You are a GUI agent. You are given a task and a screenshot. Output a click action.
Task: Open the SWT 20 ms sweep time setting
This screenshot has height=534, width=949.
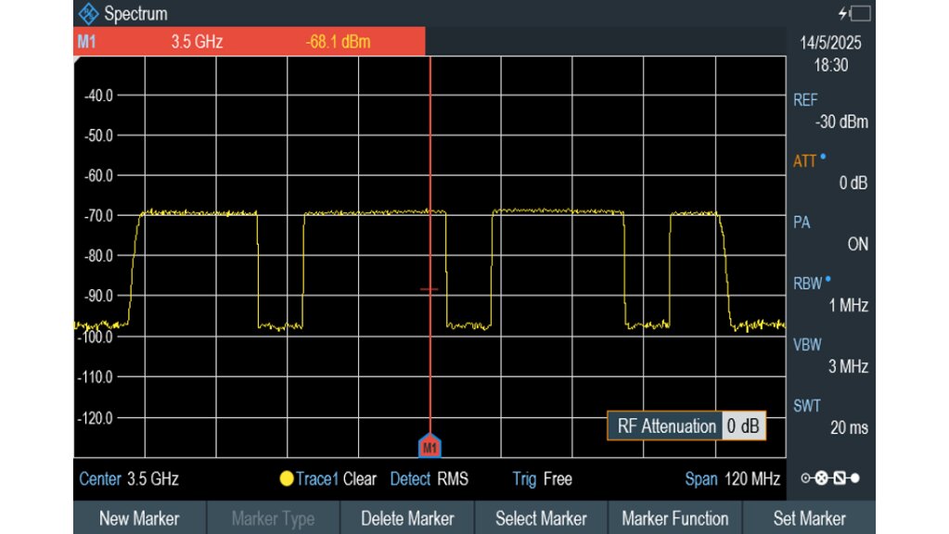[x=830, y=416]
